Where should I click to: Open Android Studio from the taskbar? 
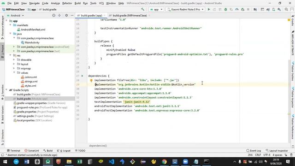click(48, 161)
